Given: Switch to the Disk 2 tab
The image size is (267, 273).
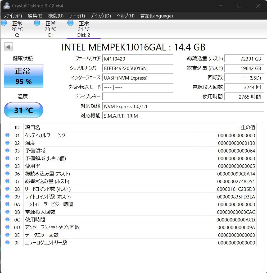Looking at the screenshot, I should click(84, 35).
